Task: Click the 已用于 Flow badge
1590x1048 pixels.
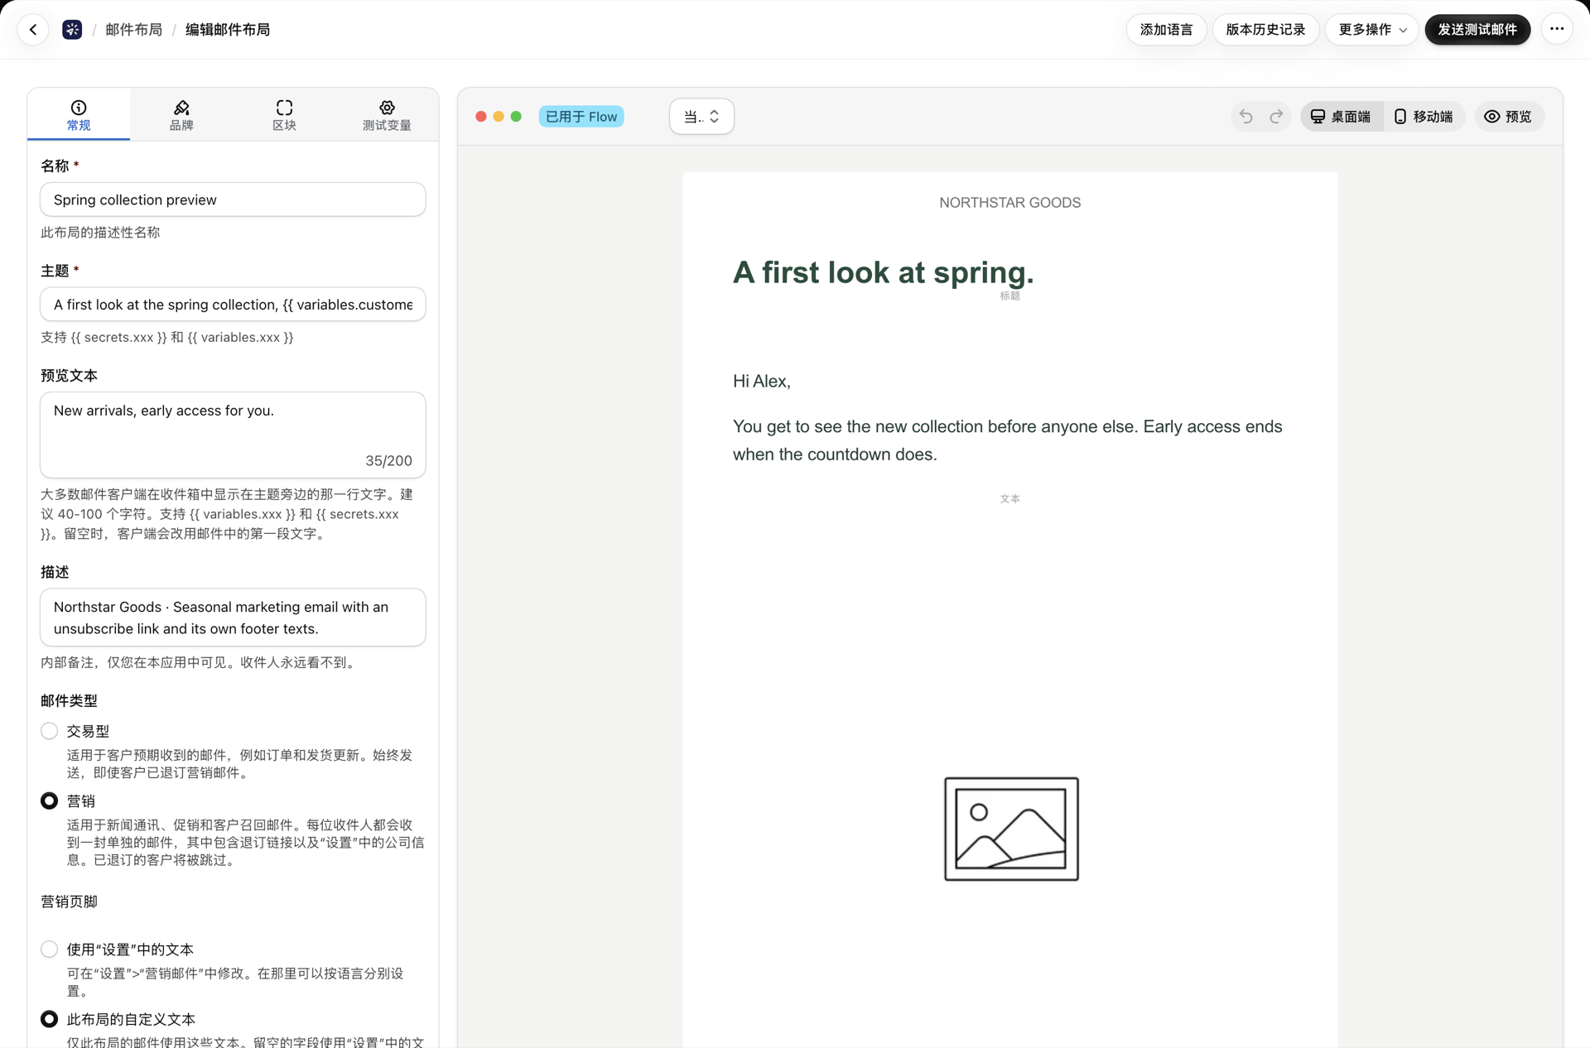Action: coord(581,117)
